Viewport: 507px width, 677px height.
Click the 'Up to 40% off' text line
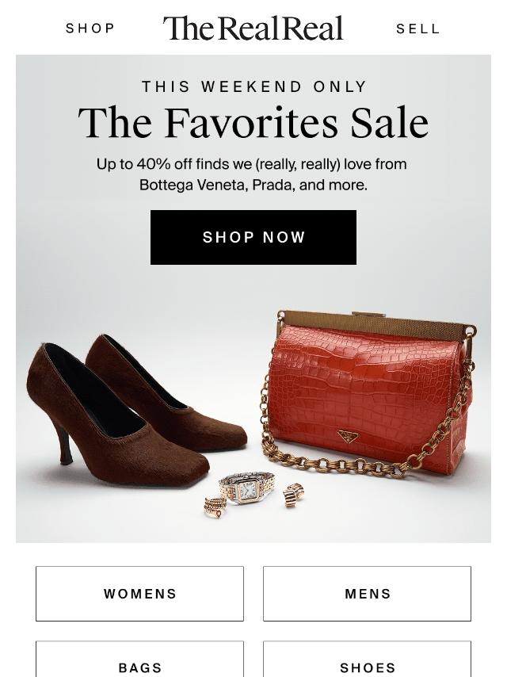coord(252,164)
